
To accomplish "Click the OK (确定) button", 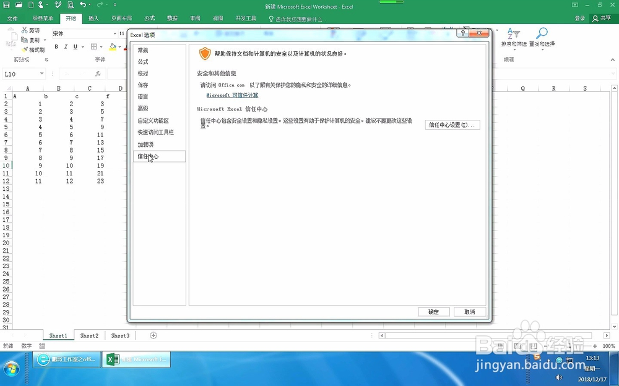I will (x=433, y=311).
